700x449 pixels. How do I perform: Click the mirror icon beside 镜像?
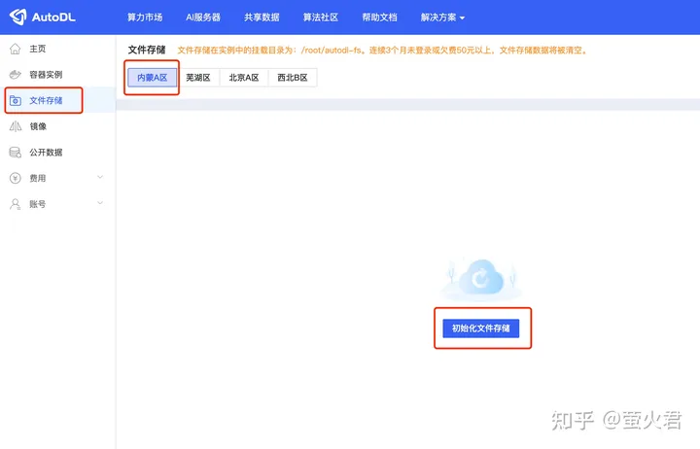16,126
